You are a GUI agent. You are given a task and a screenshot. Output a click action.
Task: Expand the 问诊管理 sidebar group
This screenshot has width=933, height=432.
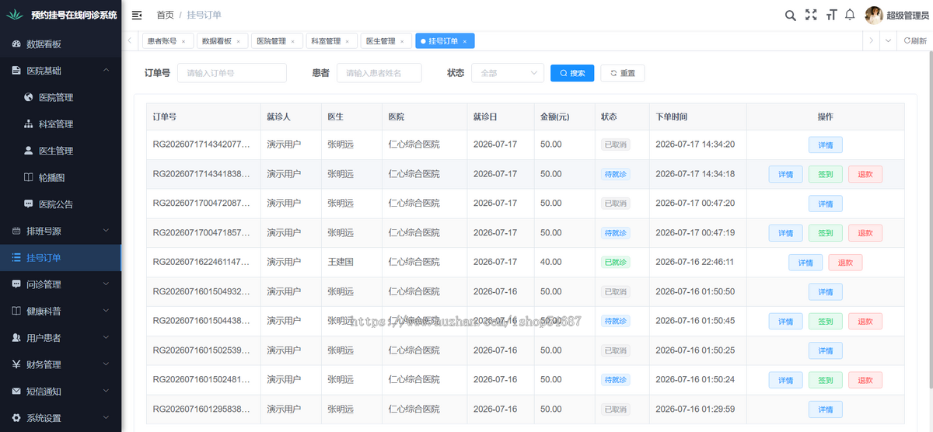[x=61, y=284]
